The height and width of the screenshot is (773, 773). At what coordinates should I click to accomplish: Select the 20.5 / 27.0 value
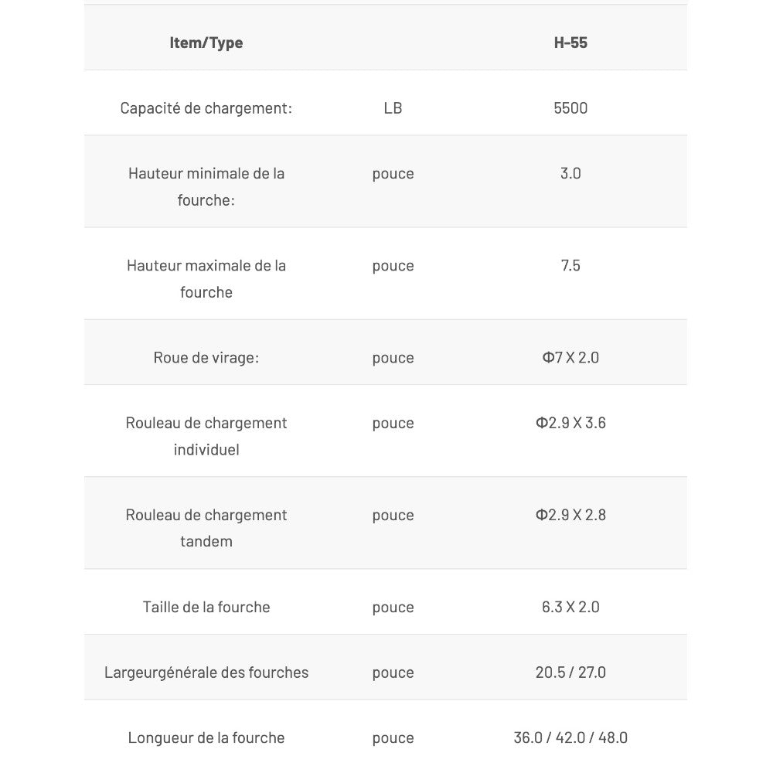570,673
